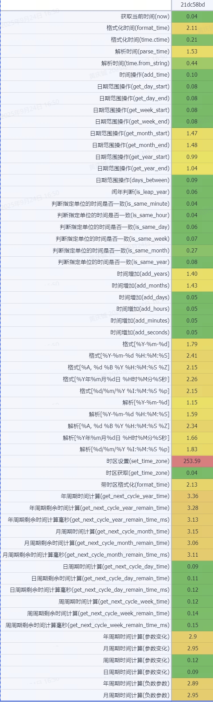Select the get_year_start value 0.99
213x702 pixels.
click(x=192, y=157)
